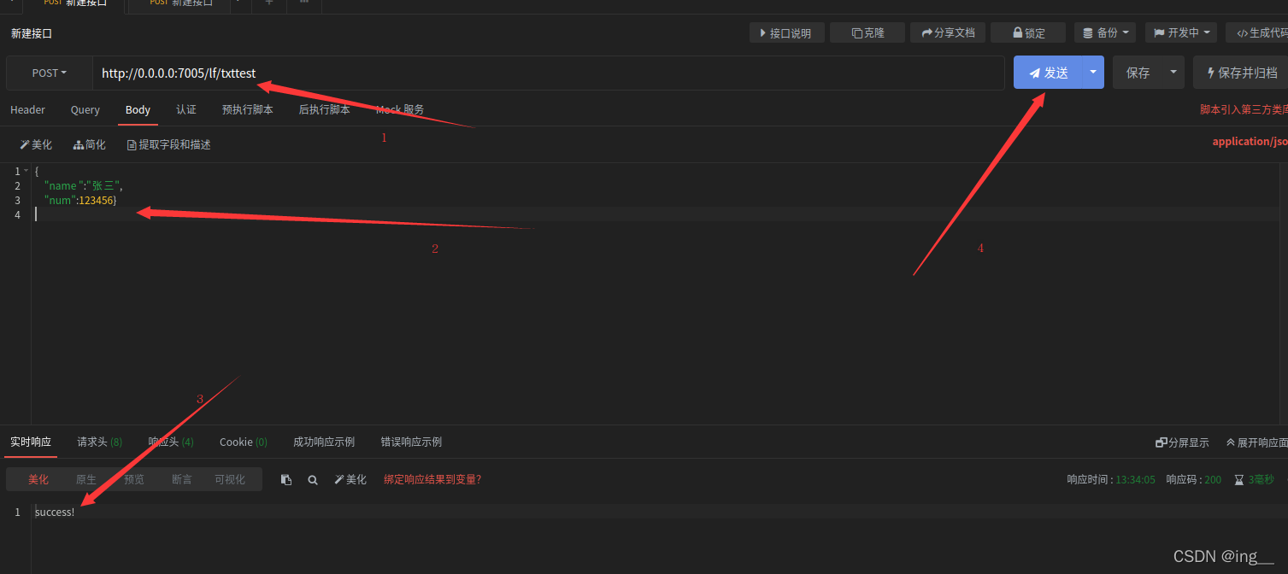Click the 分享文档 share button

[x=948, y=32]
